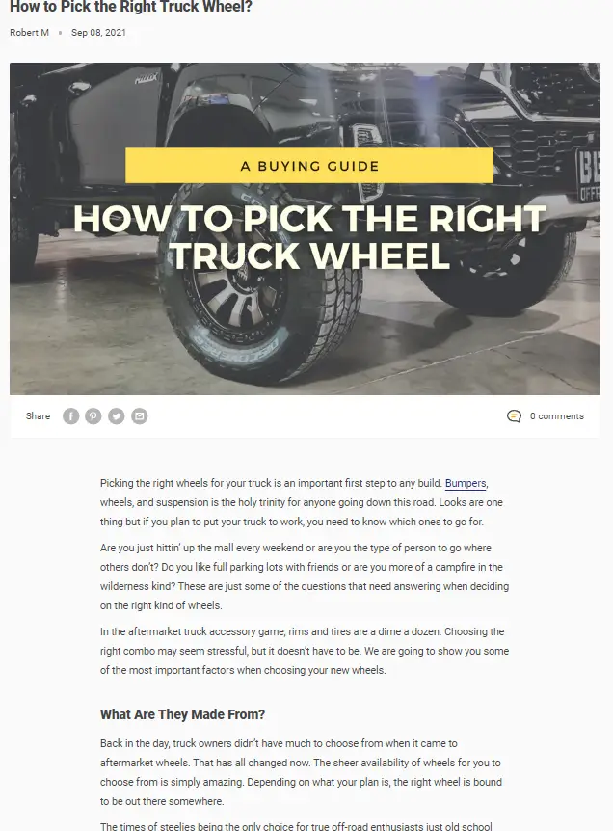Click the white headline text on hero image
The image size is (613, 831).
pos(309,237)
